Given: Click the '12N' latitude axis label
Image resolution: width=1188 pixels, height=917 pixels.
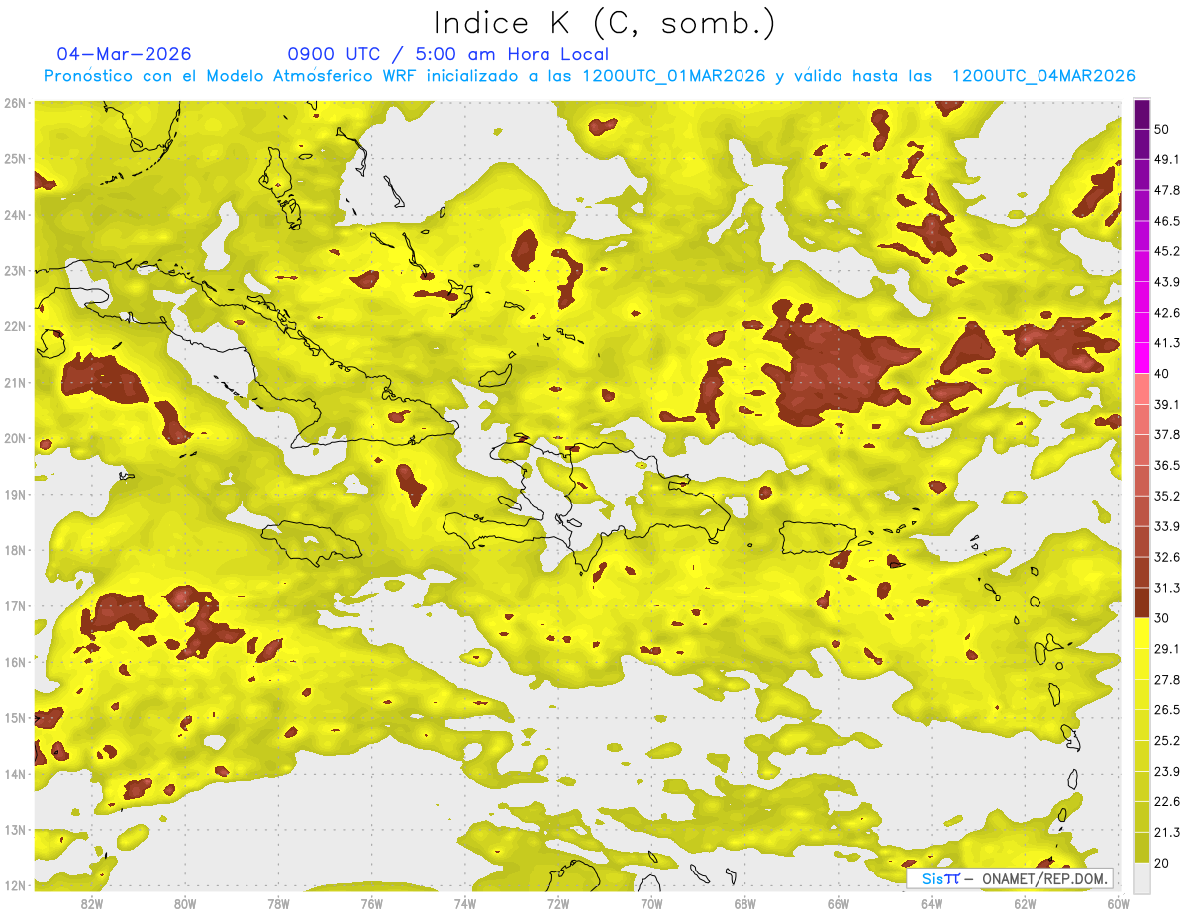Looking at the screenshot, I should pos(15,885).
